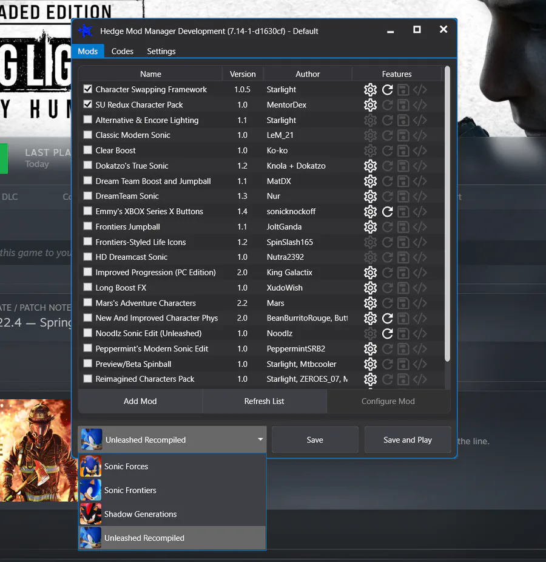The width and height of the screenshot is (546, 562).
Task: Sort mods by the Author column header
Action: point(308,74)
